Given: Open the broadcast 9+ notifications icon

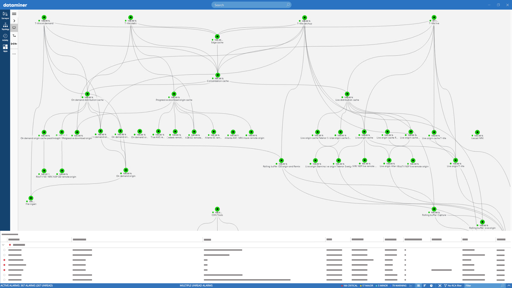Looking at the screenshot, I should coord(14,44).
